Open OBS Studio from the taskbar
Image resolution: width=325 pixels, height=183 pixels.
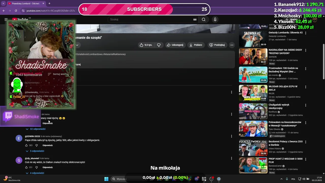(211, 179)
